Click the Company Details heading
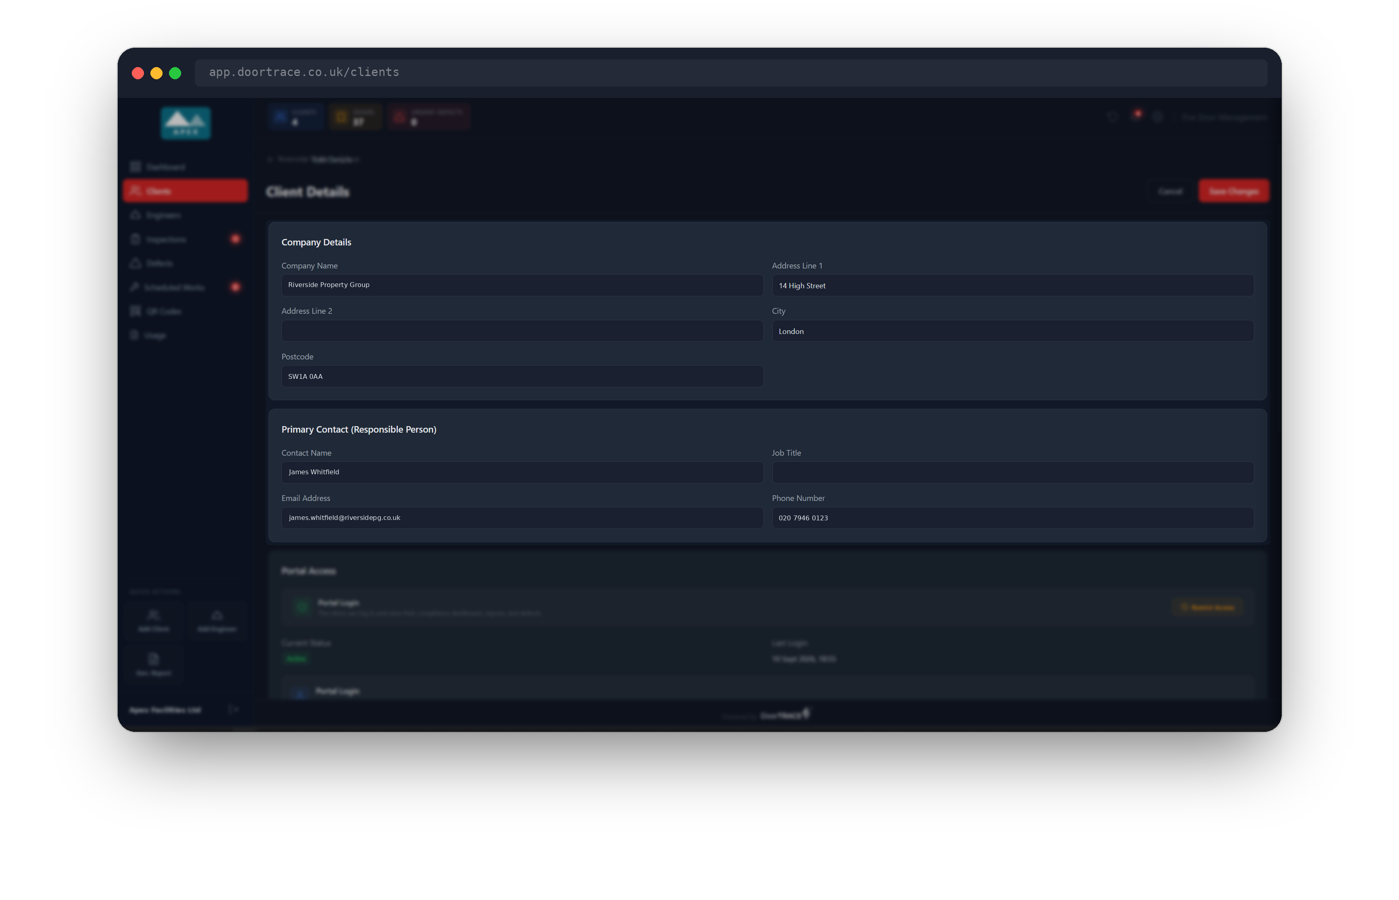This screenshot has height=900, width=1399. pos(316,242)
